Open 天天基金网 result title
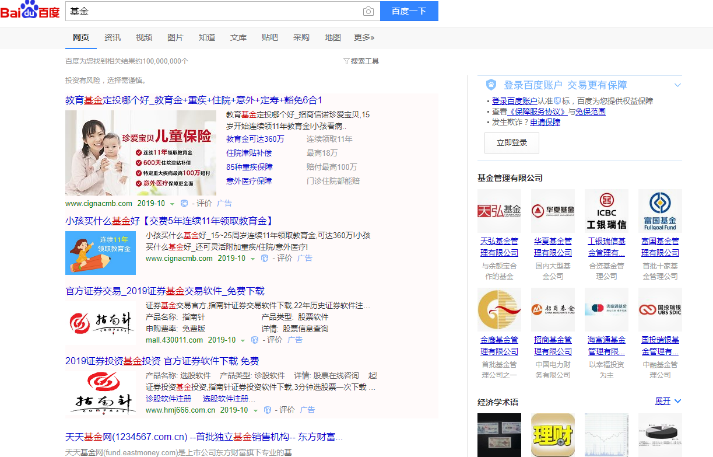This screenshot has height=457, width=713. (204, 437)
